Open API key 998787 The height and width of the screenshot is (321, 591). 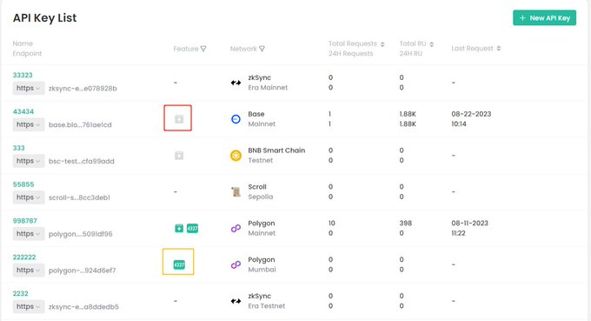25,221
